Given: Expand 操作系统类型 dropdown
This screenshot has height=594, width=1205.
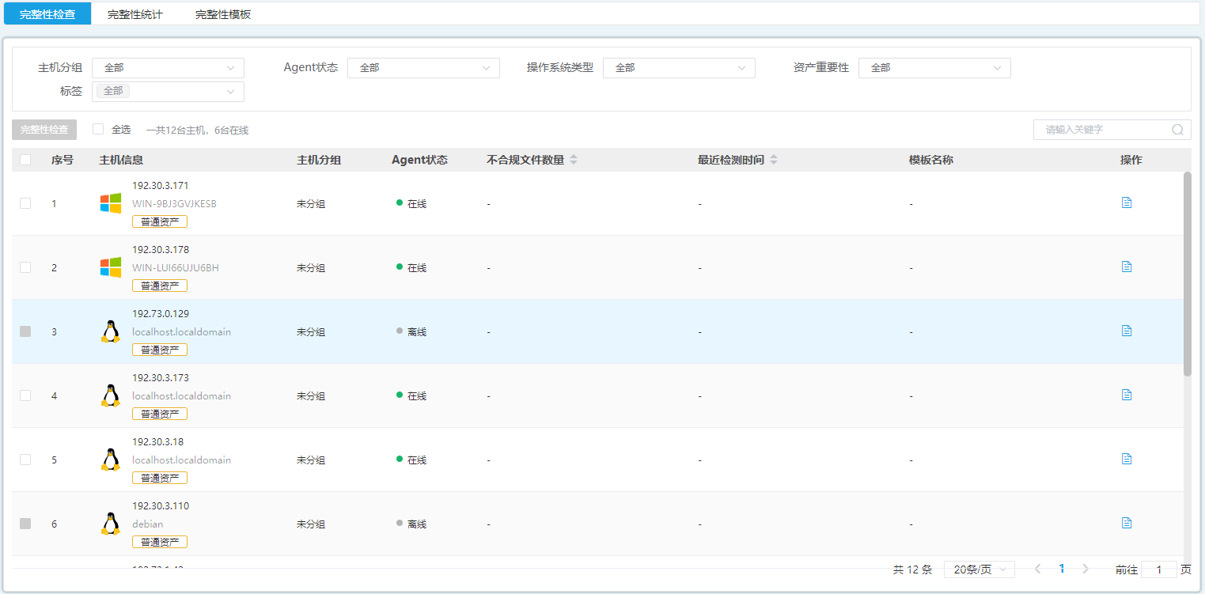Looking at the screenshot, I should coord(679,68).
